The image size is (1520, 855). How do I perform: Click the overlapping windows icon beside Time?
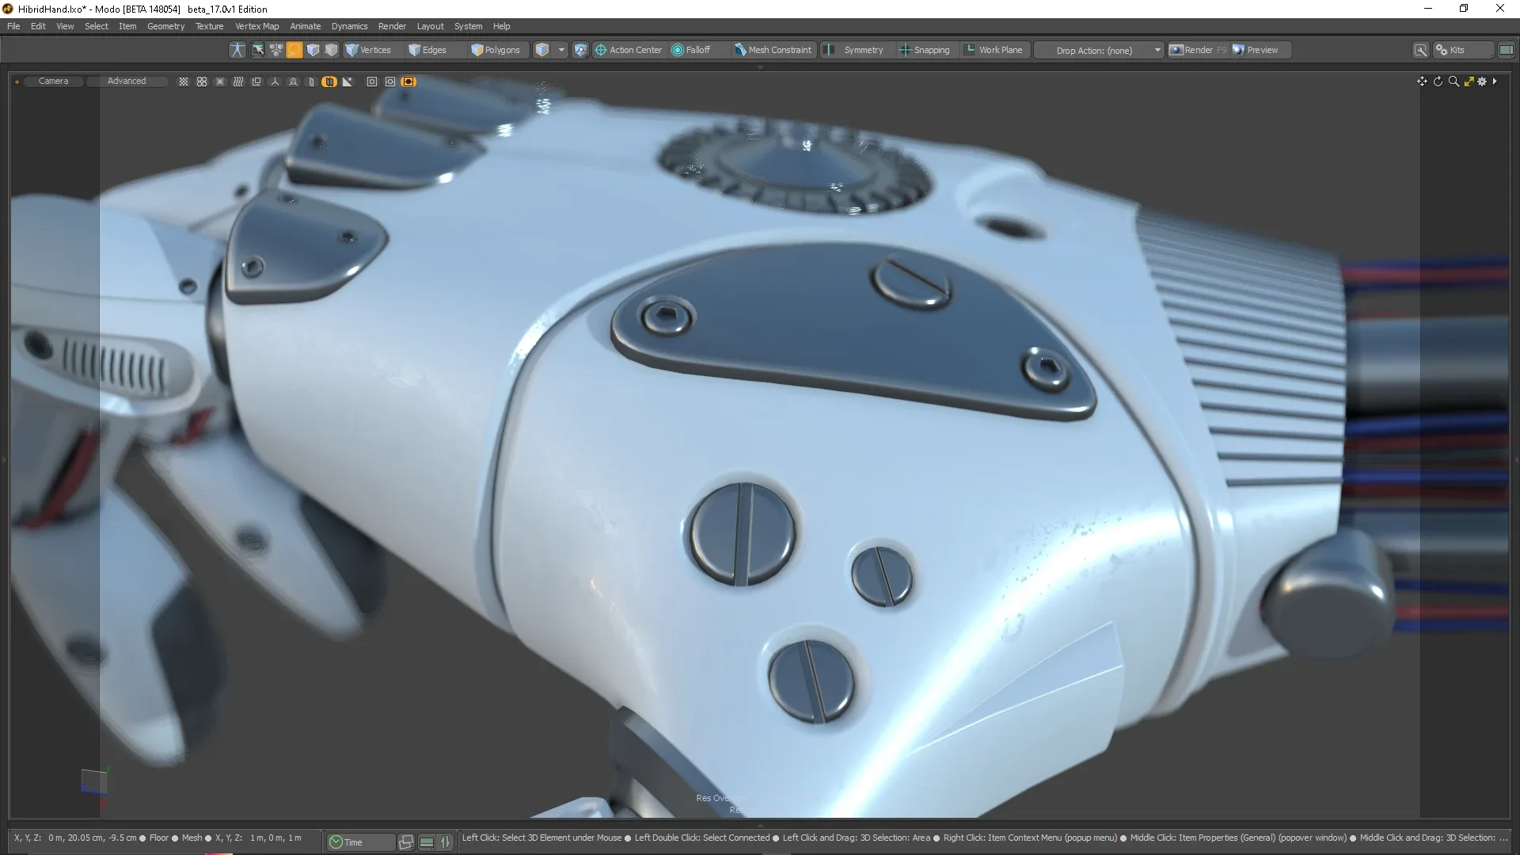click(406, 842)
